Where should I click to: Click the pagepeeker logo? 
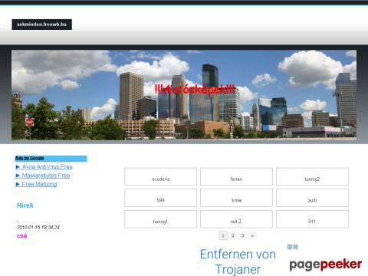pyautogui.click(x=326, y=264)
